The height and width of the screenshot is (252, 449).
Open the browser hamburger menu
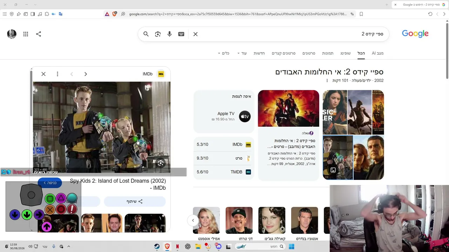point(5,14)
